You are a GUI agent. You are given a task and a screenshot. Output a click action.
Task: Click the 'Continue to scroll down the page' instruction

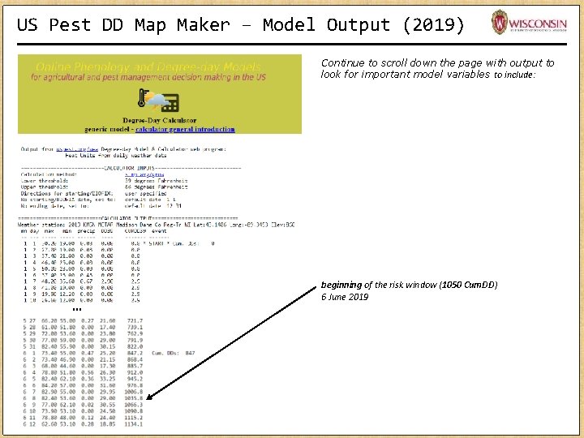click(437, 68)
